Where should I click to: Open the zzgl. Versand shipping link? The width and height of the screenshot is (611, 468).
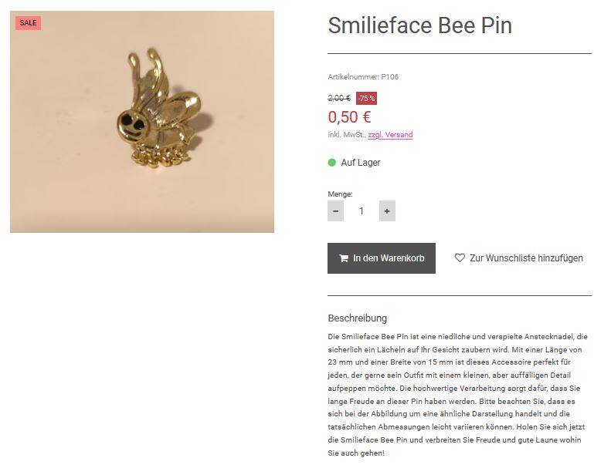click(390, 135)
